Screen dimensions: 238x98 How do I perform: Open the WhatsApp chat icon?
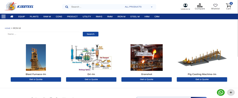point(221,92)
